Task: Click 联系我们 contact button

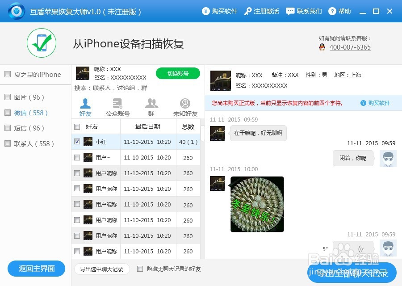Action: click(x=304, y=11)
